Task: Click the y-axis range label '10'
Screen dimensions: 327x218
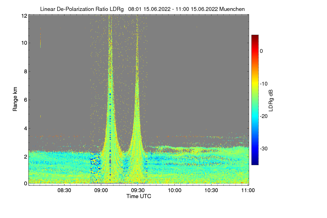Action: coord(24,43)
